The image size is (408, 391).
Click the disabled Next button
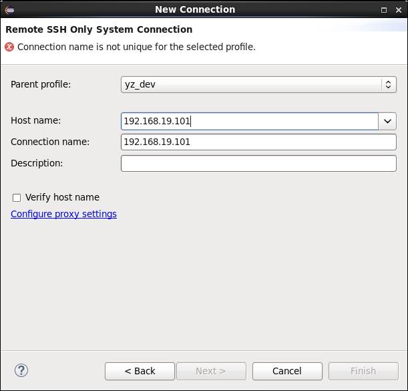click(211, 371)
